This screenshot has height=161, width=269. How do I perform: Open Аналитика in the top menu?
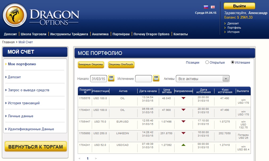click(x=100, y=34)
